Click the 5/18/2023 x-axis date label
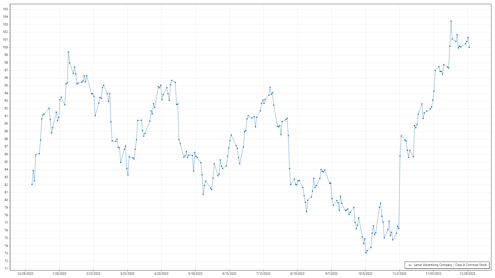This screenshot has width=495, height=278. click(x=195, y=274)
